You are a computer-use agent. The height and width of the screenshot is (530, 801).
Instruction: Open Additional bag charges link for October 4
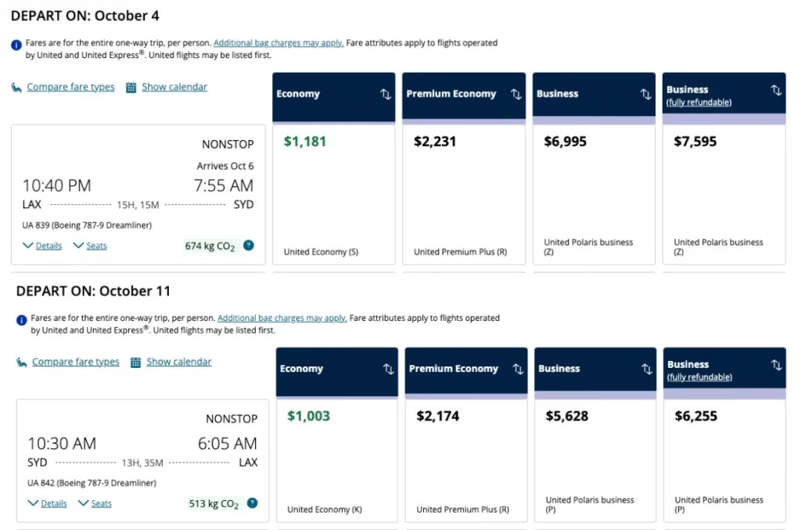[x=278, y=43]
